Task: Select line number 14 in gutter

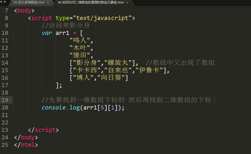Action: [x=5, y=63]
